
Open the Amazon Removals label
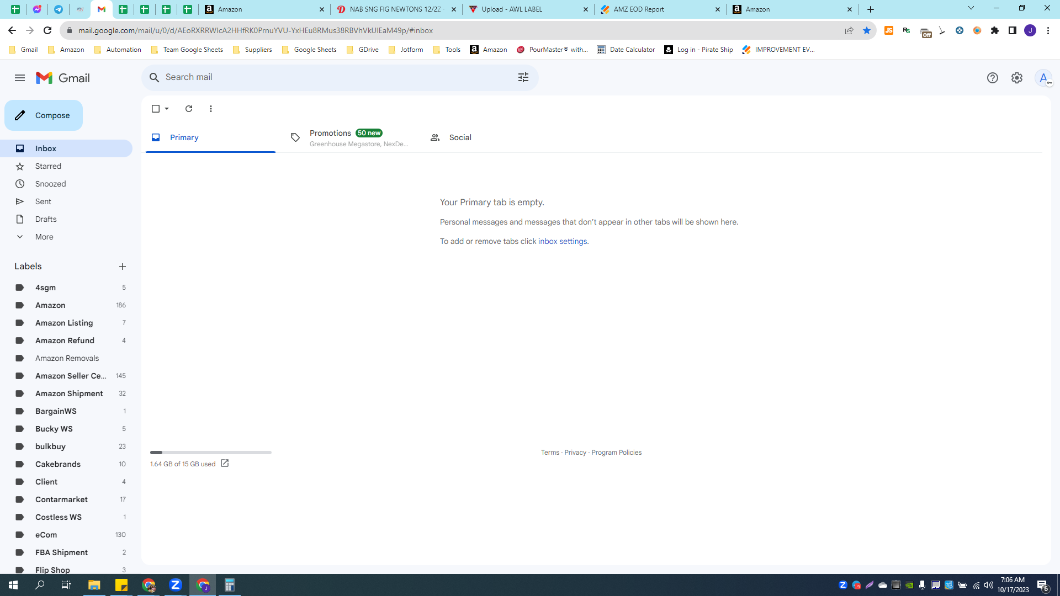point(66,358)
